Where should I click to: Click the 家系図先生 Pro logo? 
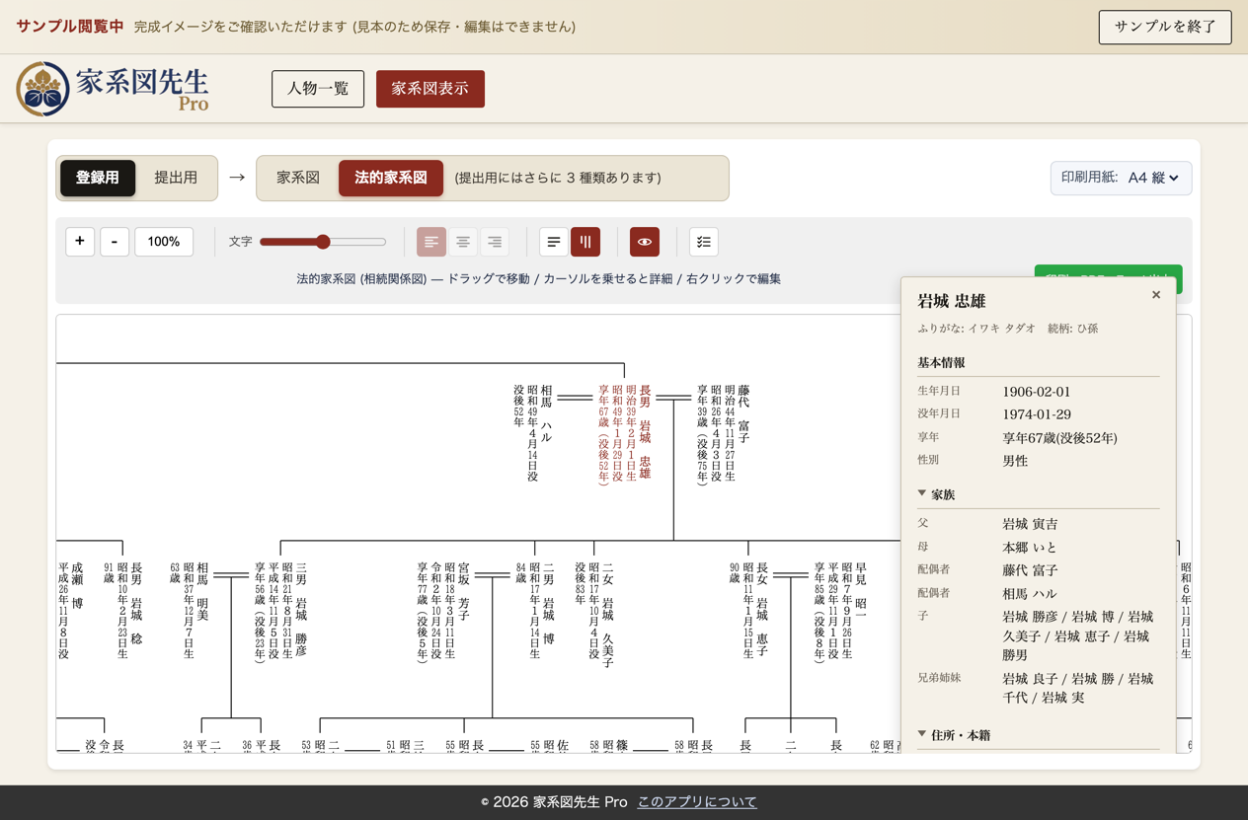coord(113,89)
